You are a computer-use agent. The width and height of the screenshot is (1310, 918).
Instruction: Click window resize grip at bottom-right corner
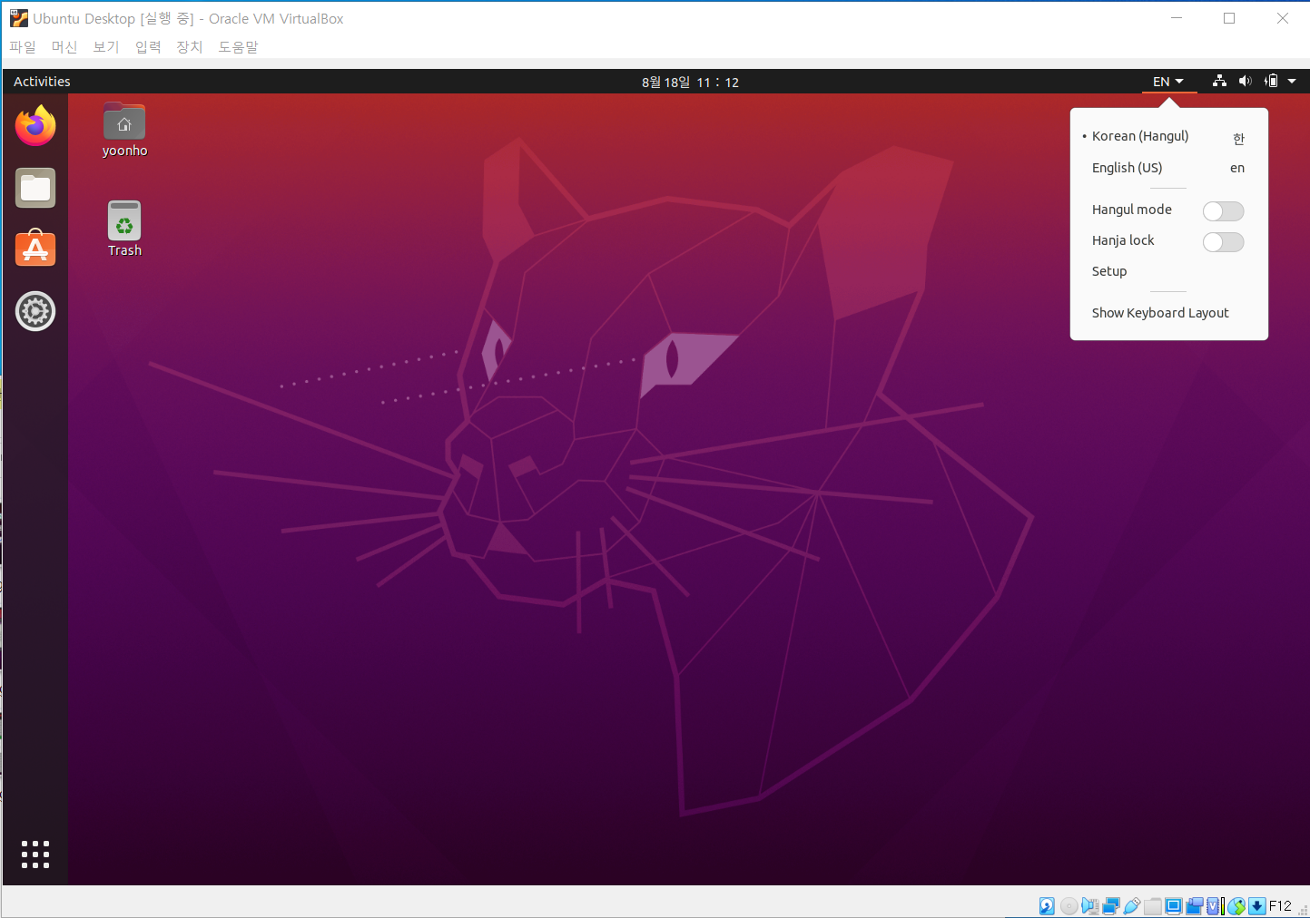click(1303, 910)
